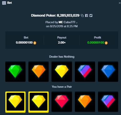Click the date 'on 8/25/2019 at 8:25 PM'

coord(62,26)
